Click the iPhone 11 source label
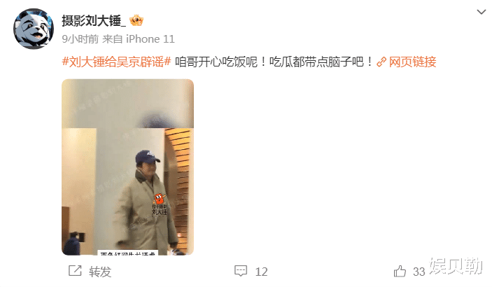The width and height of the screenshot is (492, 287). [150, 39]
